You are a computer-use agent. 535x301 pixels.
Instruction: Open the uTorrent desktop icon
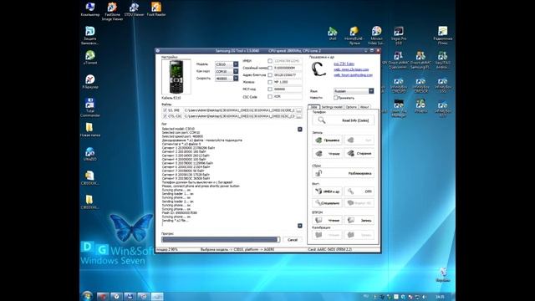(90, 58)
